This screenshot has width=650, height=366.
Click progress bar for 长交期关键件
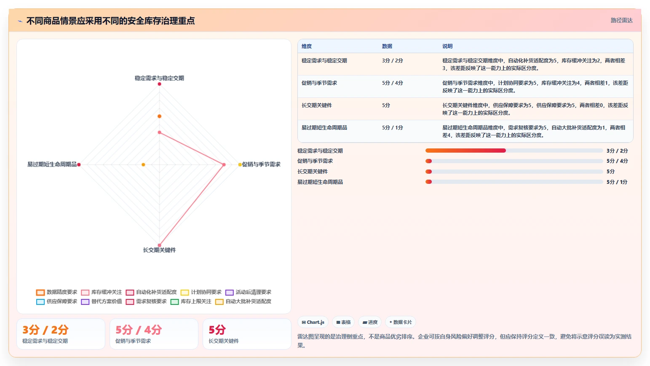click(514, 172)
